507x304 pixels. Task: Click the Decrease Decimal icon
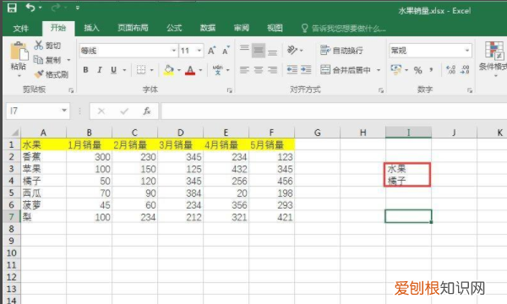[465, 69]
